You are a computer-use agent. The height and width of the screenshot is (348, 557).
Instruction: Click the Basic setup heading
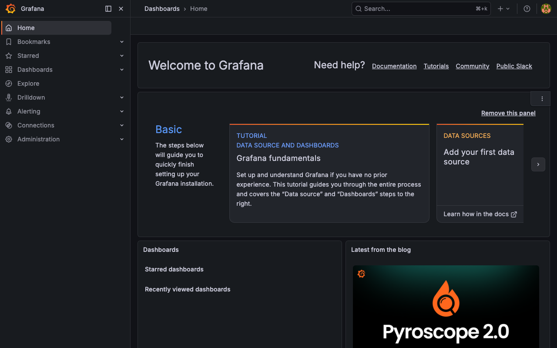[x=168, y=129]
